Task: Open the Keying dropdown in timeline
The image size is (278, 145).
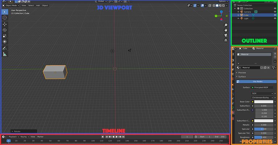Action: tap(25, 137)
